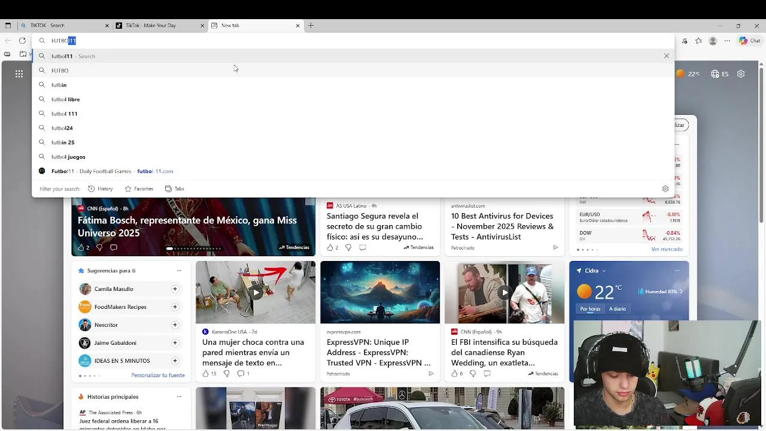
Task: Switch to the TikTok - Make Your Day tab
Action: tap(160, 26)
